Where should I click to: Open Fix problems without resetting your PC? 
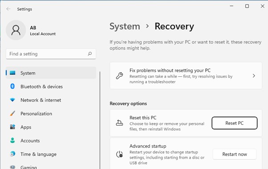(x=186, y=76)
